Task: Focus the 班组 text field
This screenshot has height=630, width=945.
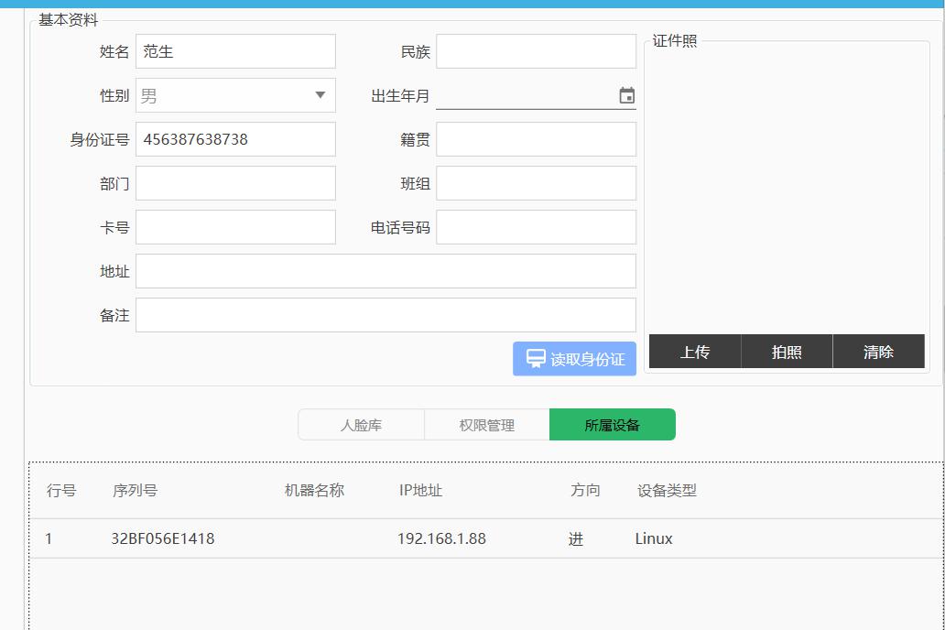Action: [536, 183]
